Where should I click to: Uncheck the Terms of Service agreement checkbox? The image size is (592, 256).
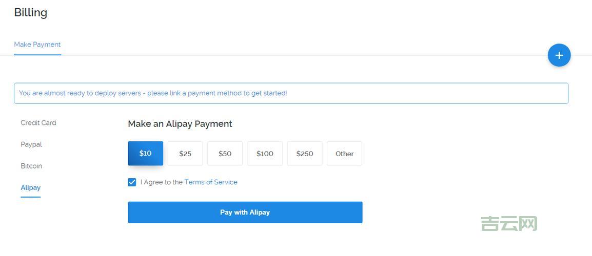[x=132, y=182]
